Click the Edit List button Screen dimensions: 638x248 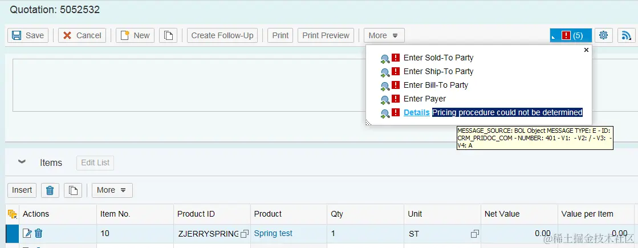[95, 162]
